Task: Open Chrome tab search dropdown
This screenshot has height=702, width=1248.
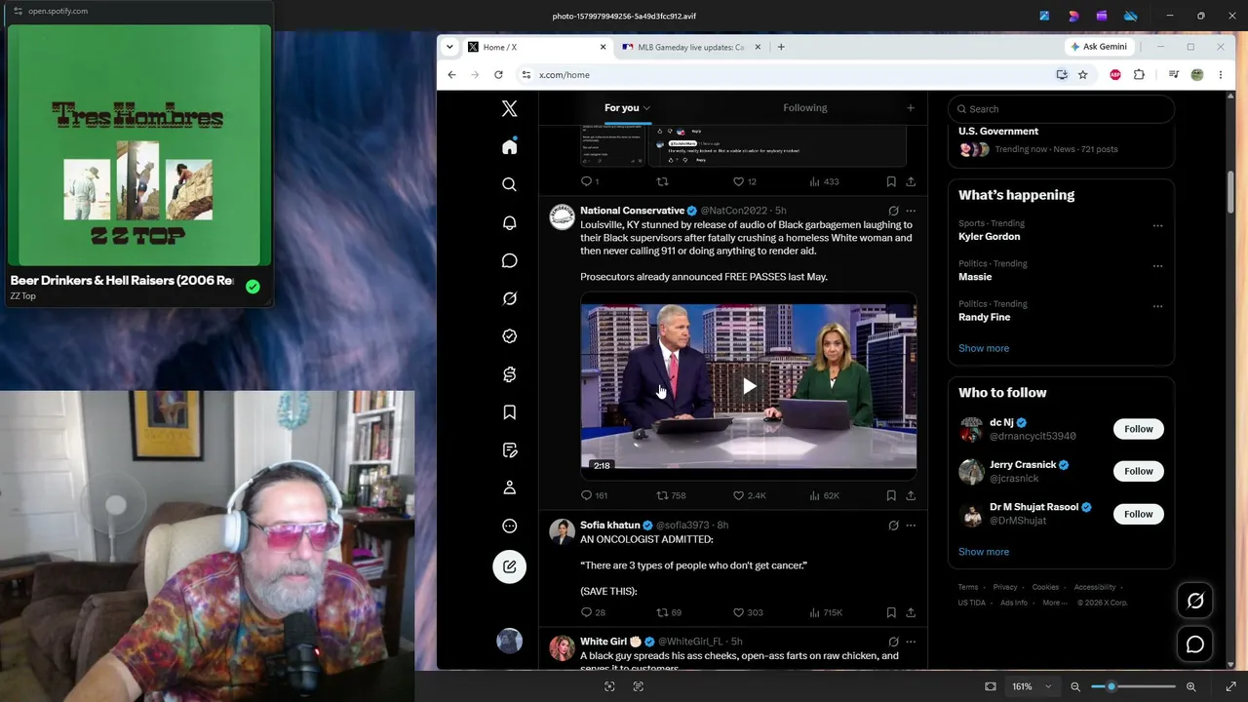Action: (x=449, y=47)
